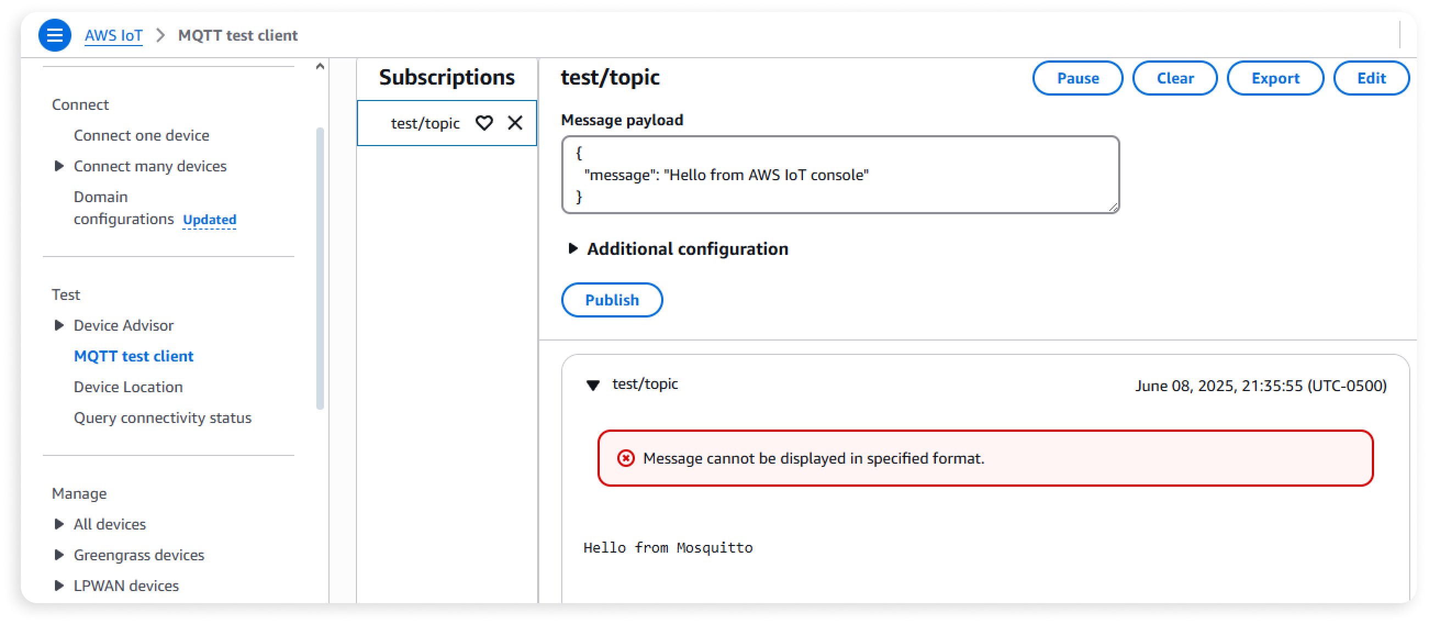This screenshot has width=1429, height=624.
Task: Pause the message stream
Action: 1077,78
